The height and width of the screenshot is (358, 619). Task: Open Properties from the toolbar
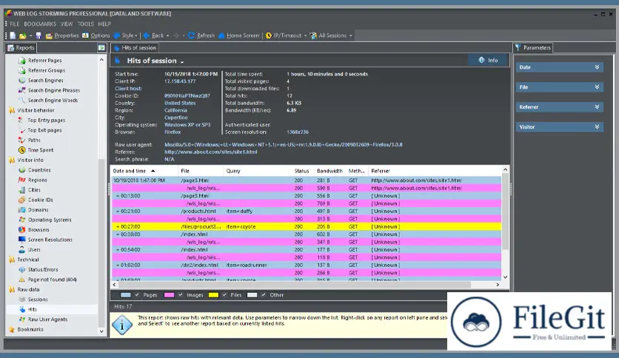(x=62, y=36)
